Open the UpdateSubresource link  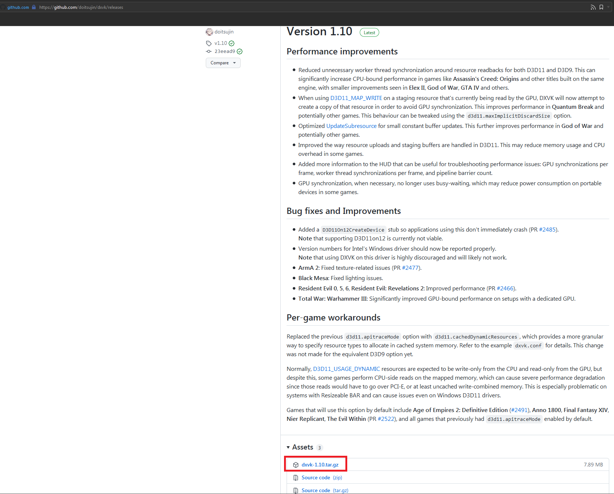(x=351, y=126)
